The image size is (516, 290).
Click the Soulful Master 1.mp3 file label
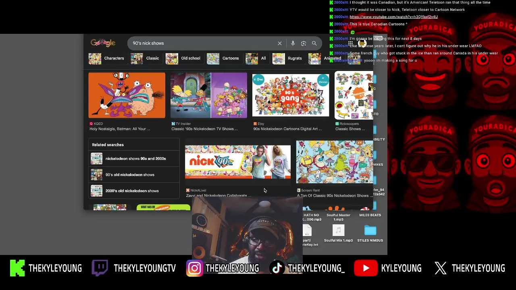point(338,217)
